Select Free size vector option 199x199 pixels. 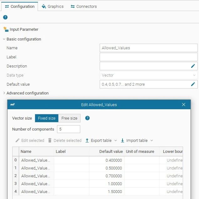pos(69,118)
